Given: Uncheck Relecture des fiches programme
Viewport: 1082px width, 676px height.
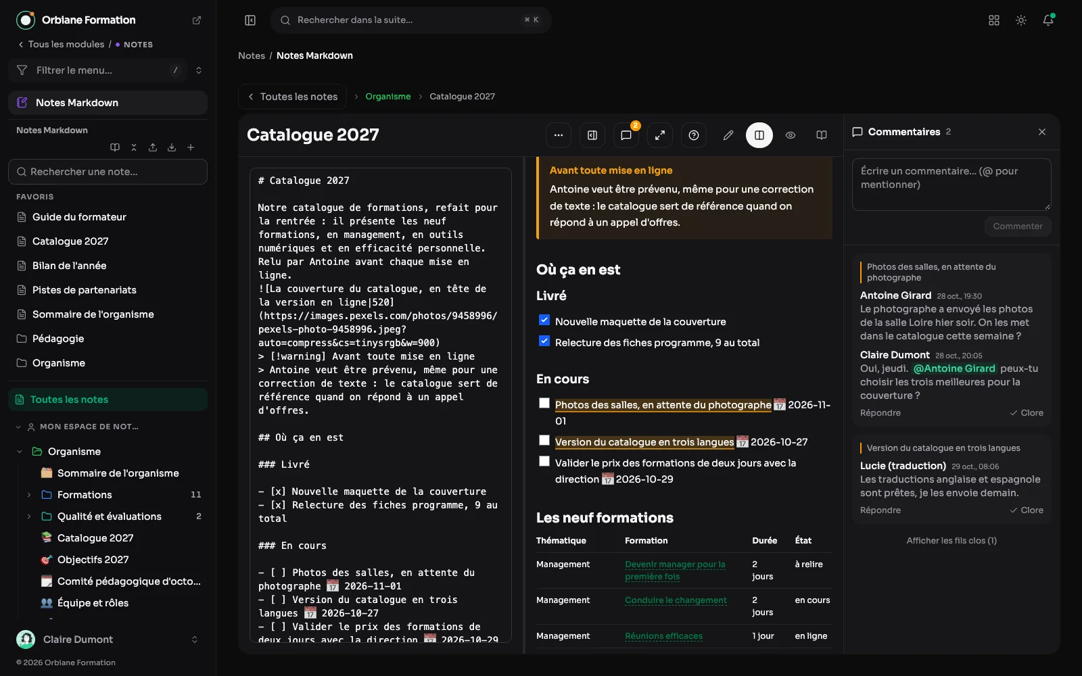Looking at the screenshot, I should (544, 341).
